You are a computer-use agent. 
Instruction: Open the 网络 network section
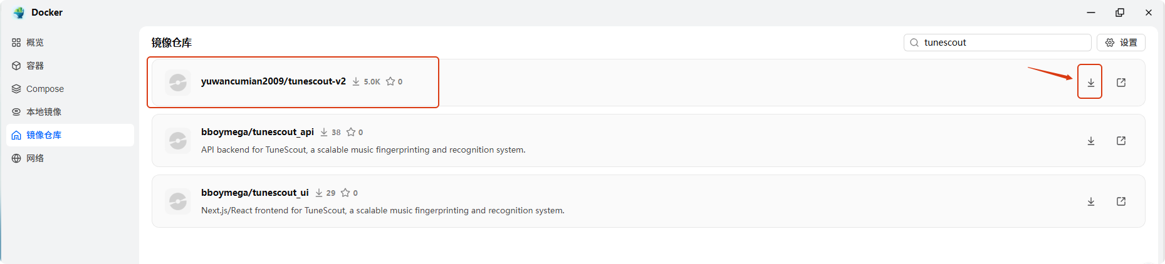coord(35,158)
